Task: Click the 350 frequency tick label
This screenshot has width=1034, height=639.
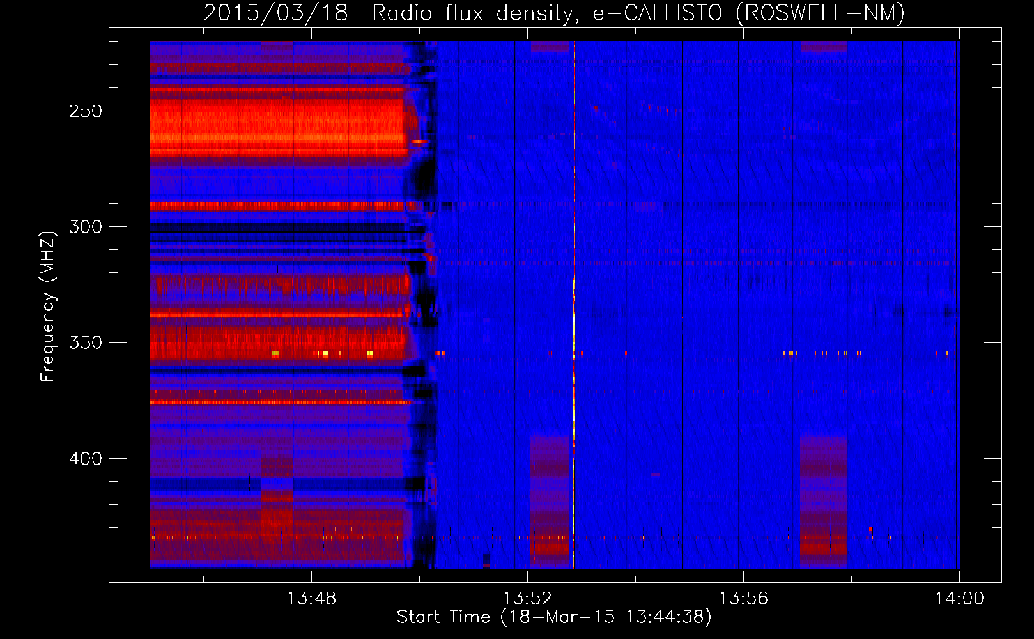Action: 86,343
